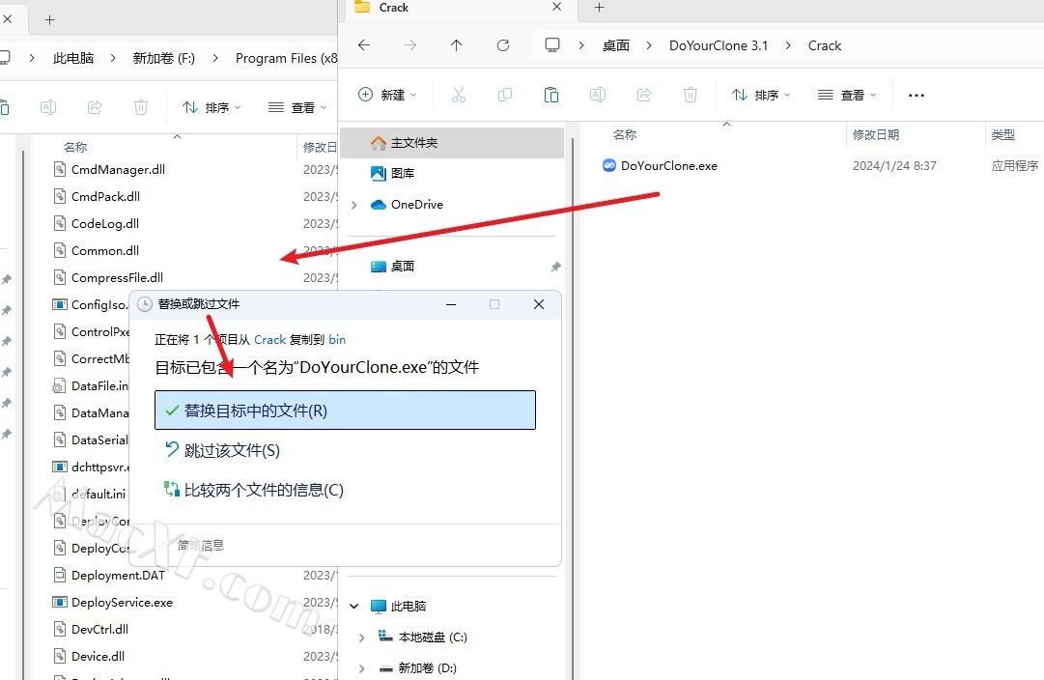Screen dimensions: 1044x680
Task: Click Back arrow in Crack window
Action: [x=363, y=45]
